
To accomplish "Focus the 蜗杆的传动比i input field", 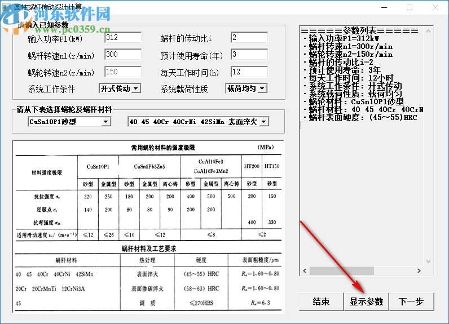I will click(249, 37).
